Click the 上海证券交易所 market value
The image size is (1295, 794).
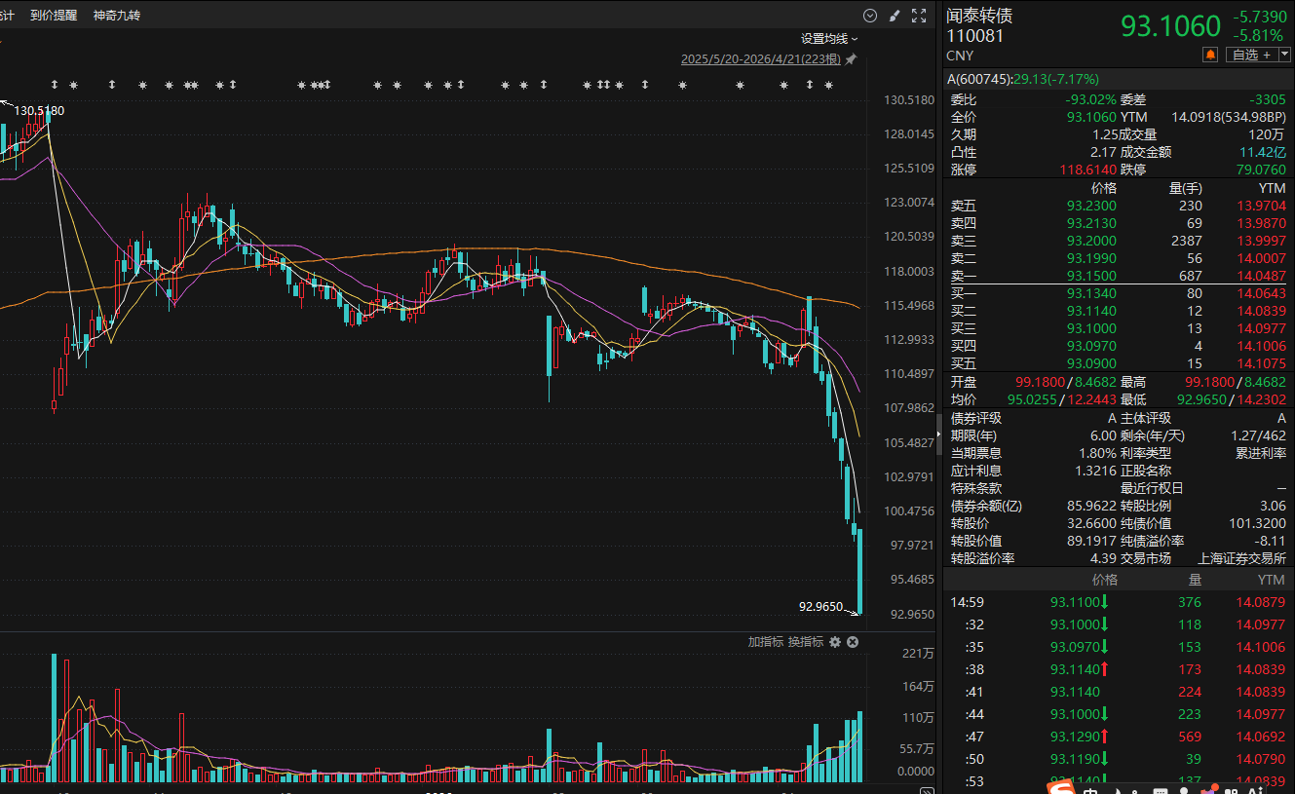point(1242,558)
